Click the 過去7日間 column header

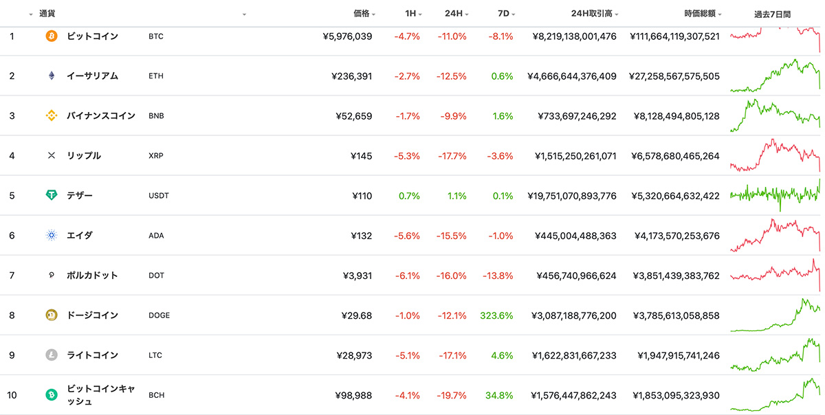(x=772, y=14)
